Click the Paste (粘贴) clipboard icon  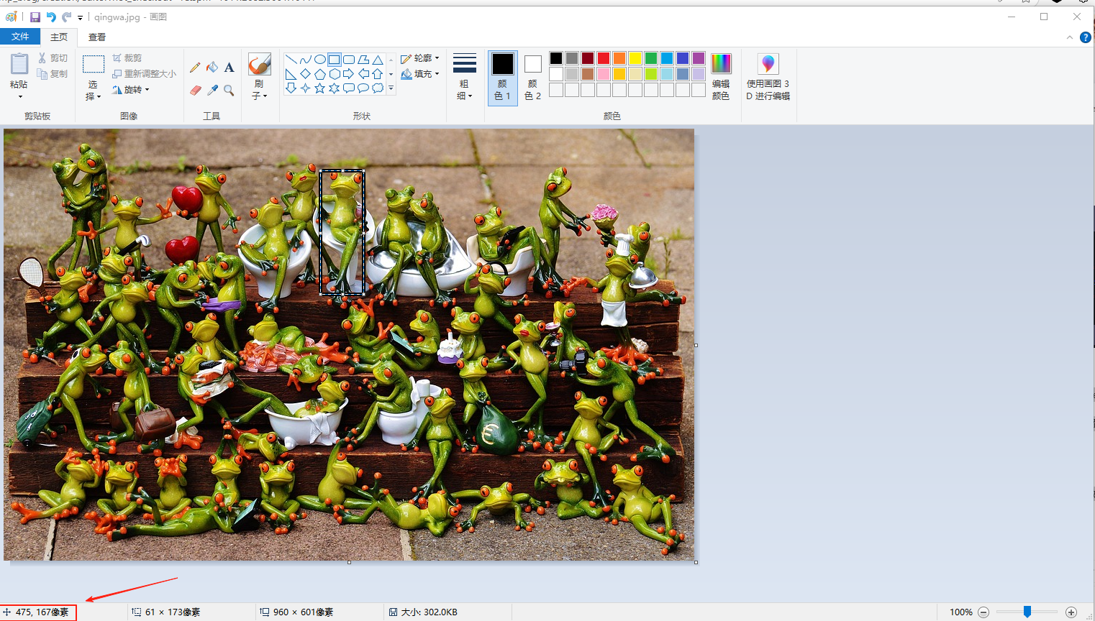19,64
